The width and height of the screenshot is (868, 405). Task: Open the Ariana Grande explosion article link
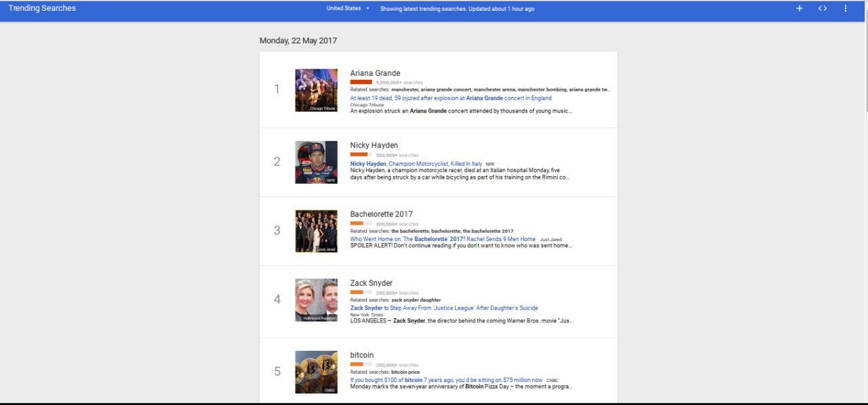tap(450, 98)
